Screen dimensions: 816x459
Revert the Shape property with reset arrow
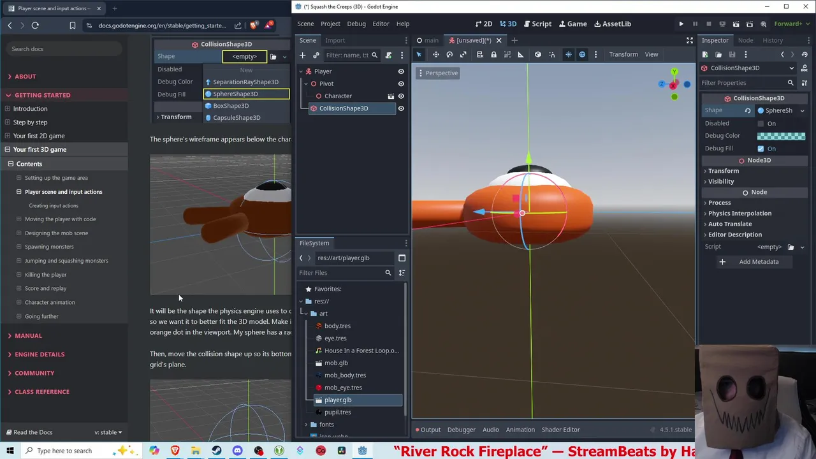click(x=748, y=110)
